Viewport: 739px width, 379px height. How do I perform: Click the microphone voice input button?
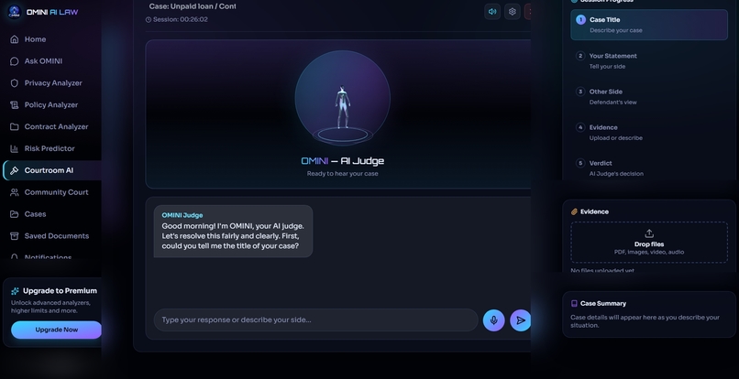pos(494,320)
